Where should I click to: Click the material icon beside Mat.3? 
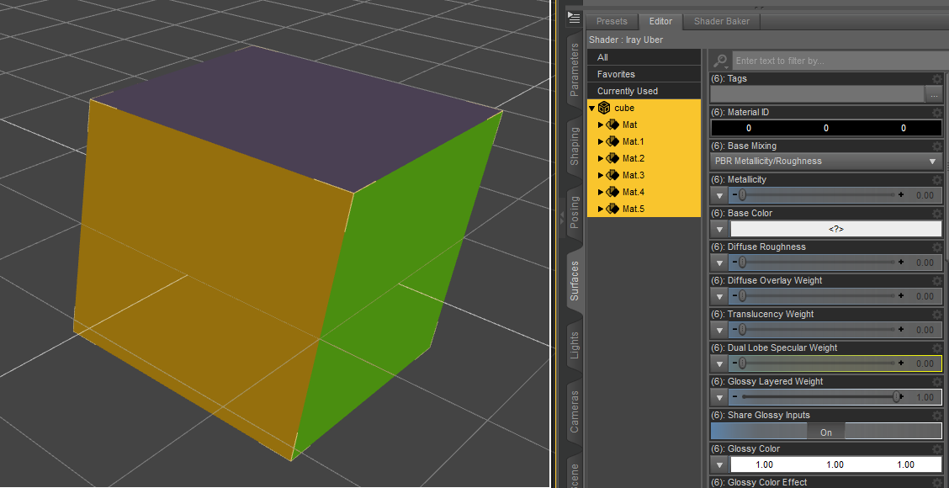[x=612, y=175]
